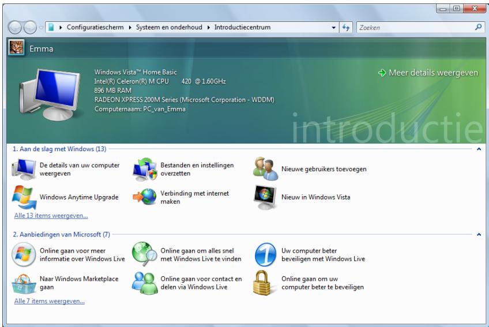Click the user name 'Emma' in header
489x327 pixels.
tap(41, 49)
